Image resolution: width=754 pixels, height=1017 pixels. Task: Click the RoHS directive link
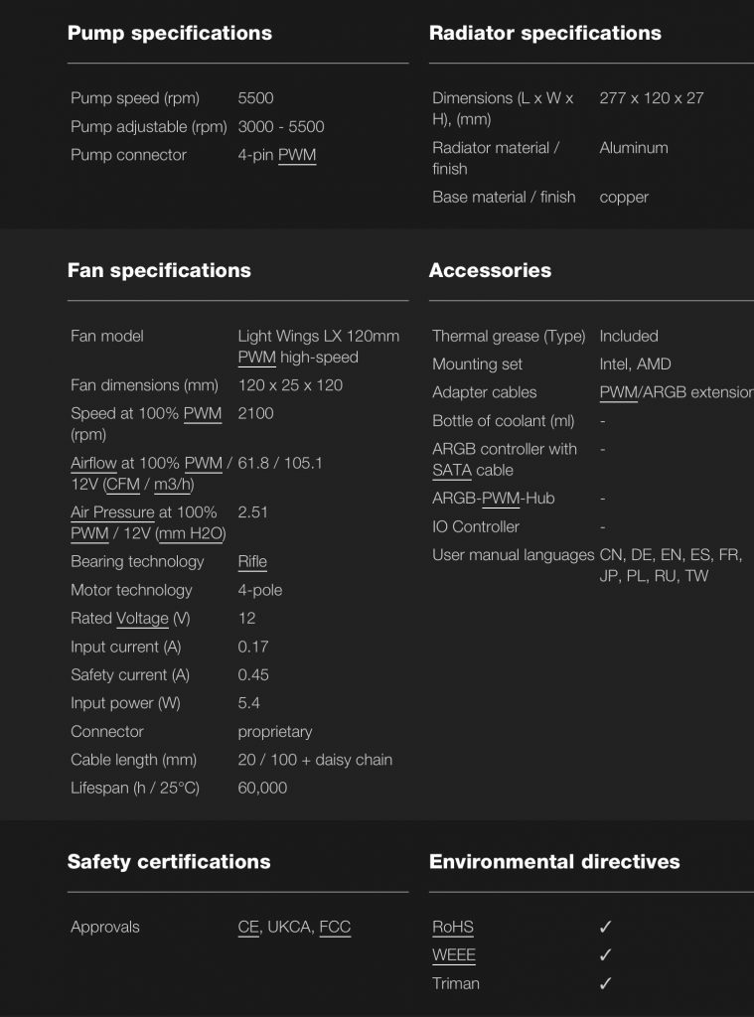point(453,928)
